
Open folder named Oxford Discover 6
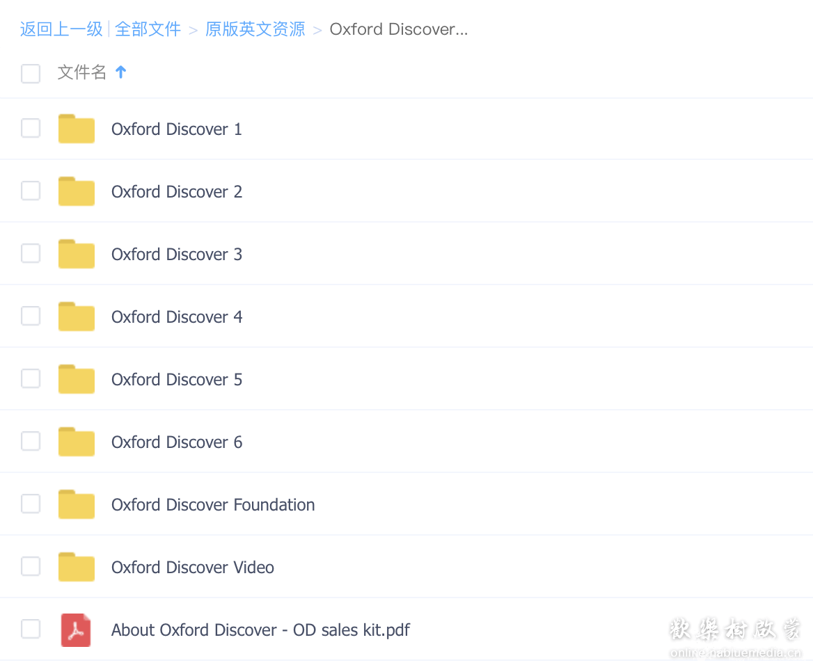point(177,442)
